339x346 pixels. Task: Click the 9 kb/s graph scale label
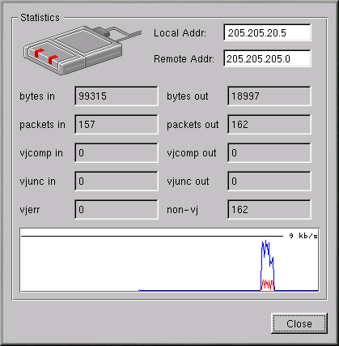303,236
